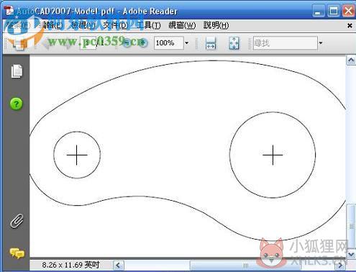
Task: Open the 檢視(V) menu
Action: pos(83,25)
